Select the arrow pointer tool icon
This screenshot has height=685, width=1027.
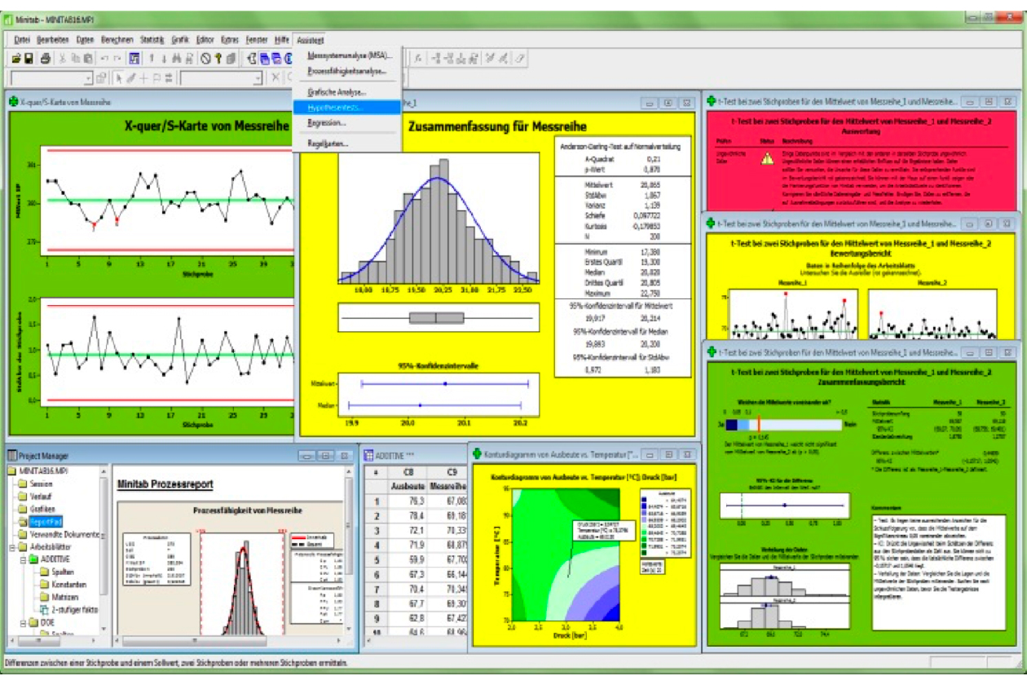pos(119,78)
